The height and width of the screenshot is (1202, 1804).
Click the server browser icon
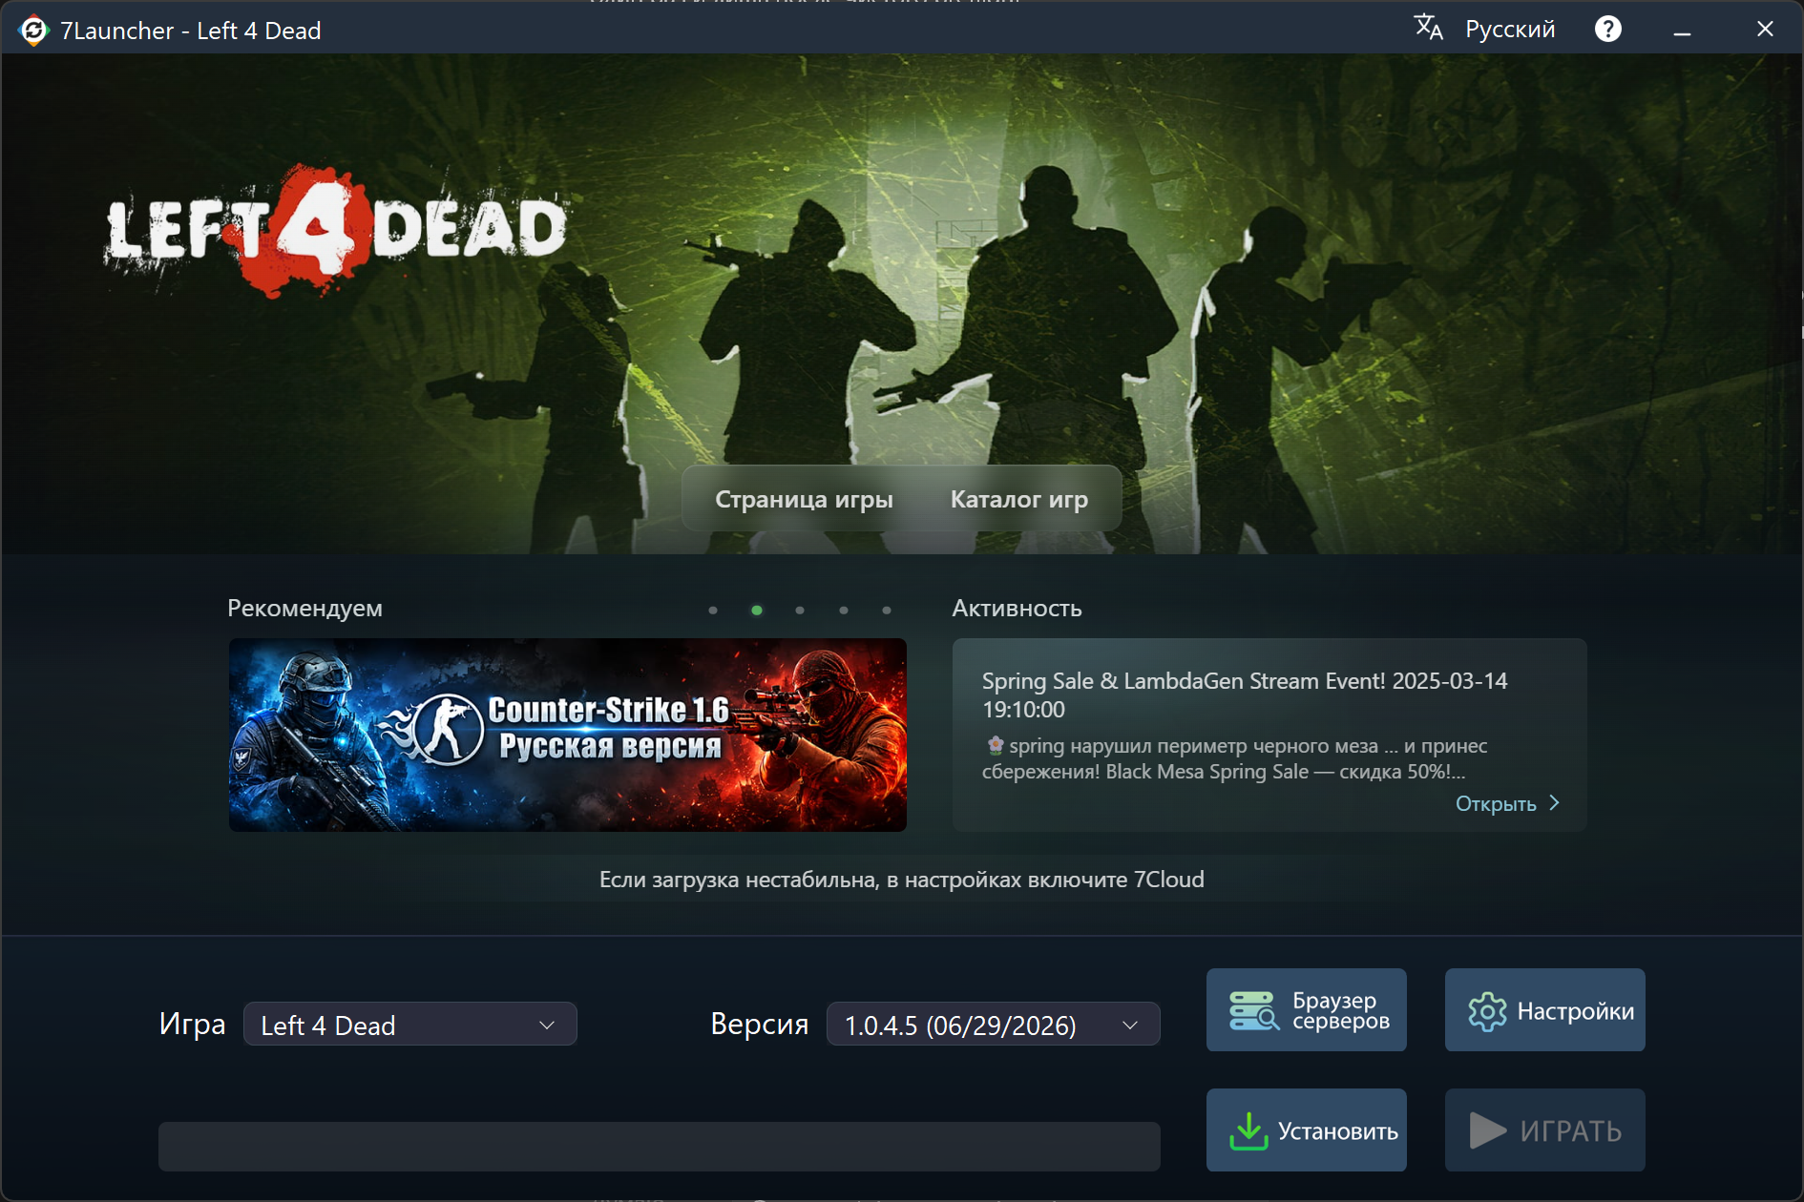1254,1010
